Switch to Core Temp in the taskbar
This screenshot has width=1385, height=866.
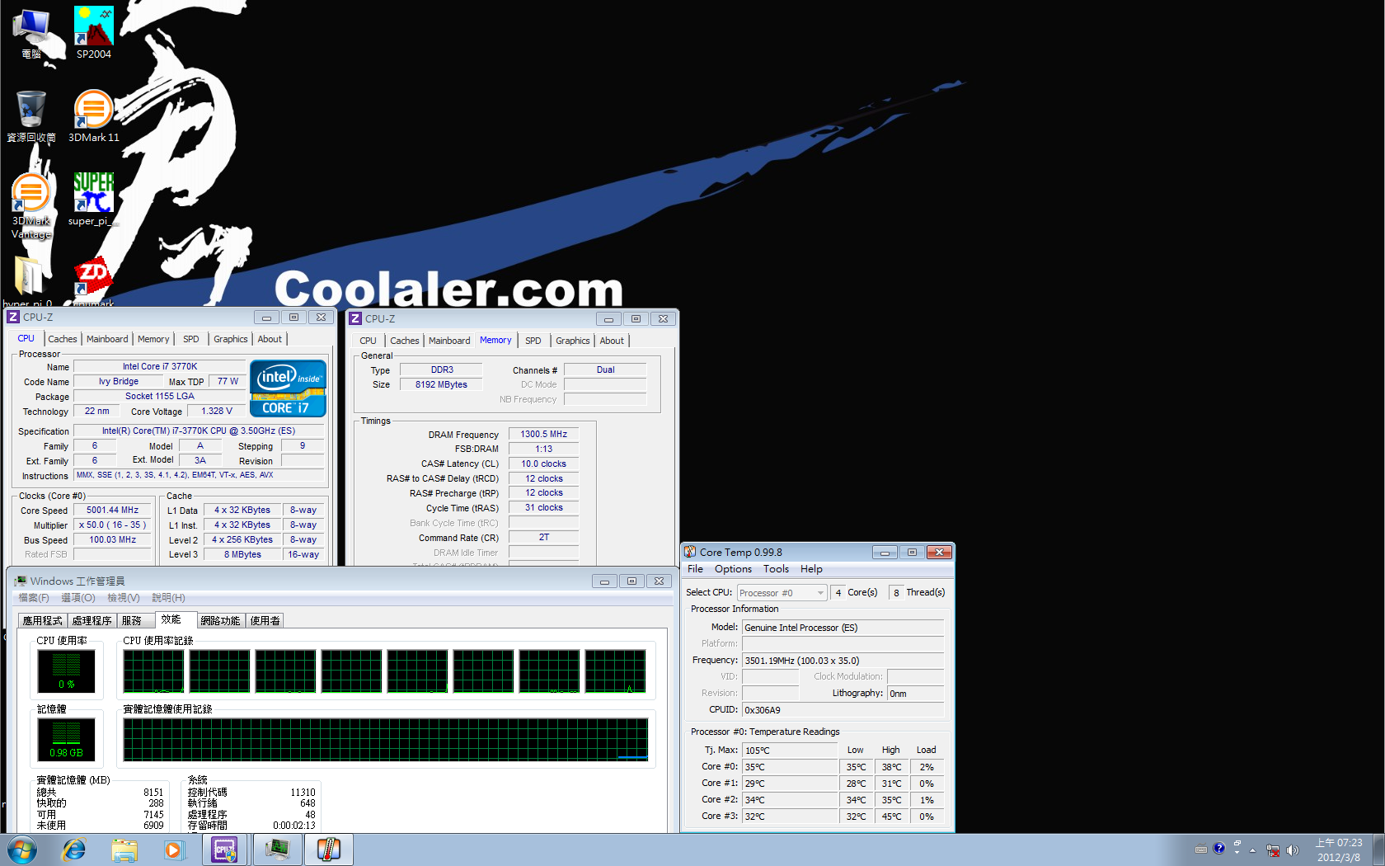tap(329, 850)
